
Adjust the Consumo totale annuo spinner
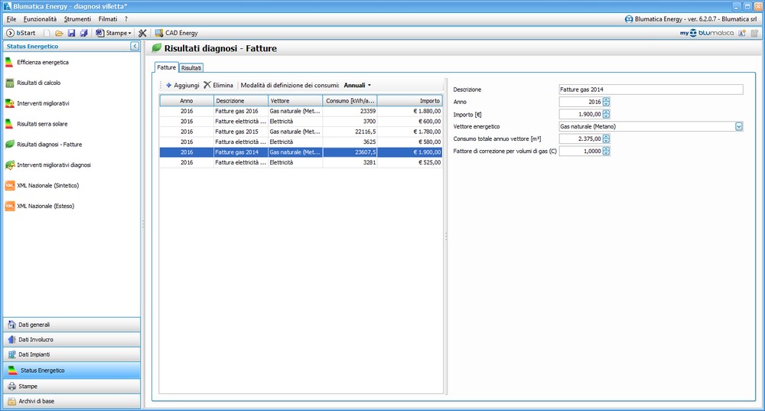(606, 139)
